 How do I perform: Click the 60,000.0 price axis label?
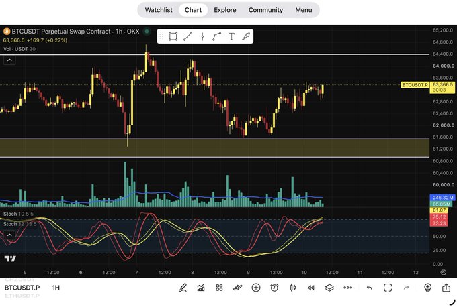tap(443, 184)
